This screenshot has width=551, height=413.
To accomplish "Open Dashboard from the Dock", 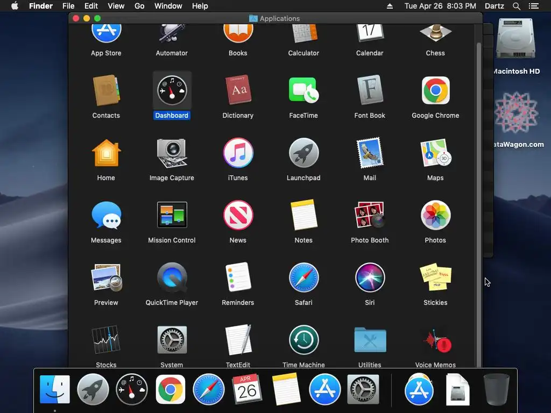I will point(132,389).
